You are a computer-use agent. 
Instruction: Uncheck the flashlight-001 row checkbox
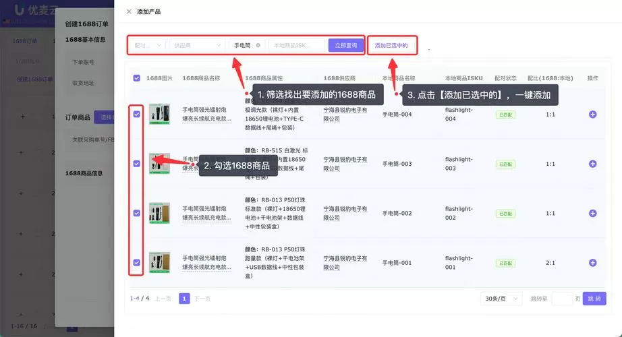136,262
